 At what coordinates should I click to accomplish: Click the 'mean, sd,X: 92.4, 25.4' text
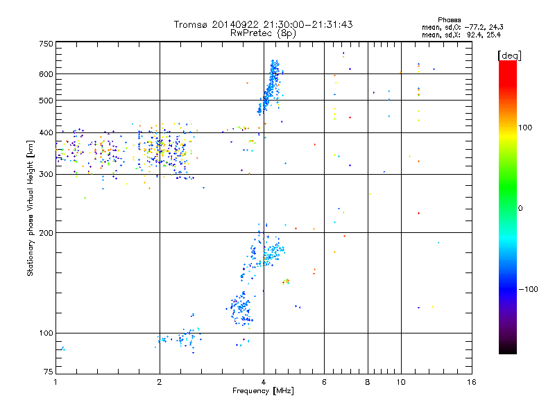point(461,35)
